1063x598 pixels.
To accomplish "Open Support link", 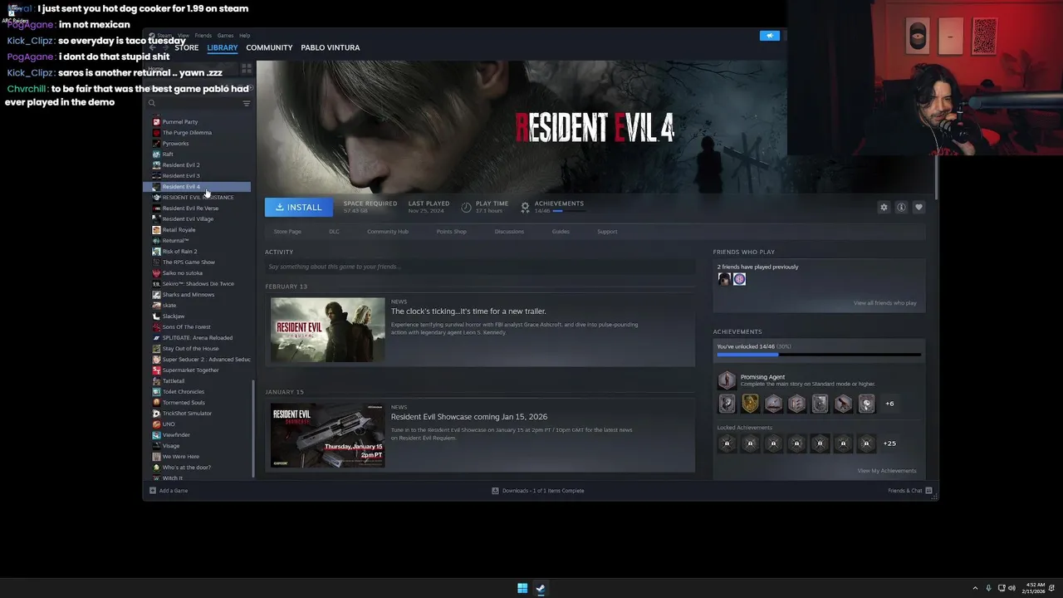I will coord(607,232).
